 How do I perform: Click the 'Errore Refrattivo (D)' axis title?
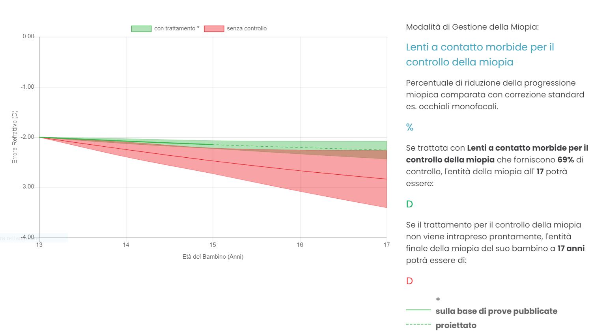(15, 137)
